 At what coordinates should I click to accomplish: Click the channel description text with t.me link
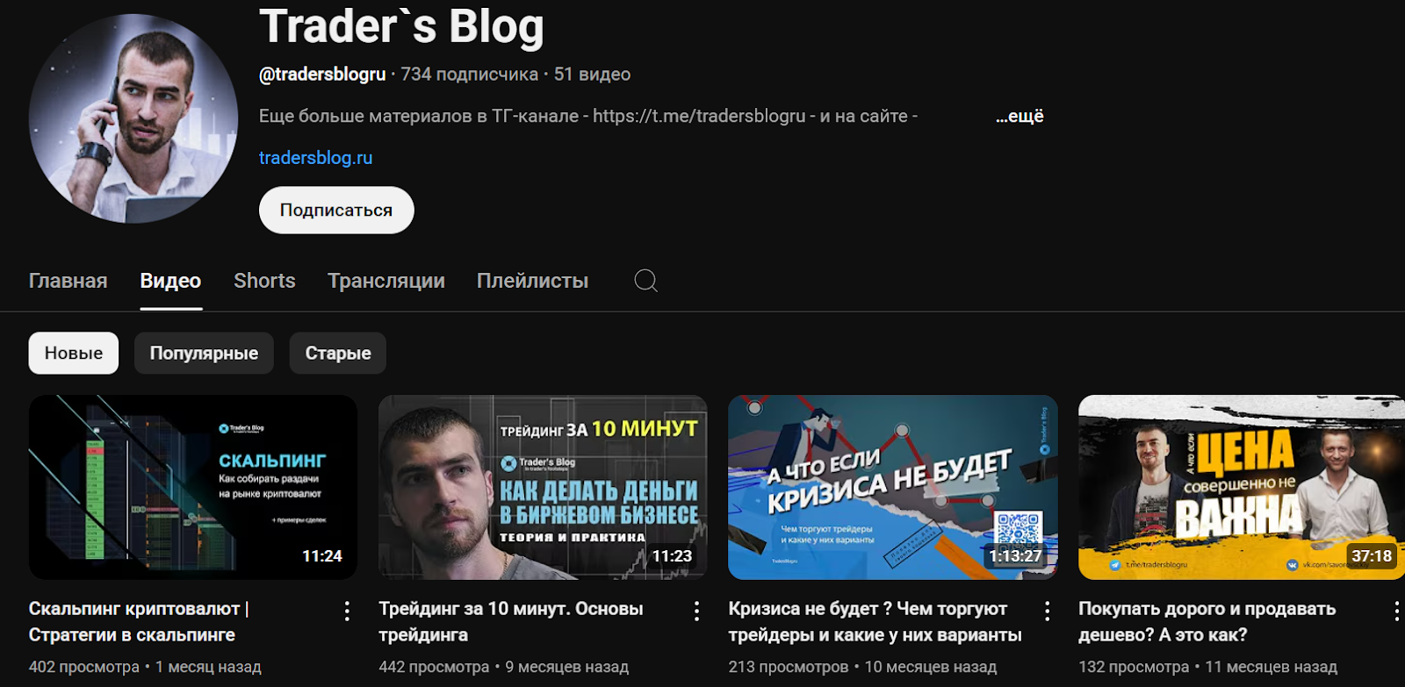click(588, 116)
